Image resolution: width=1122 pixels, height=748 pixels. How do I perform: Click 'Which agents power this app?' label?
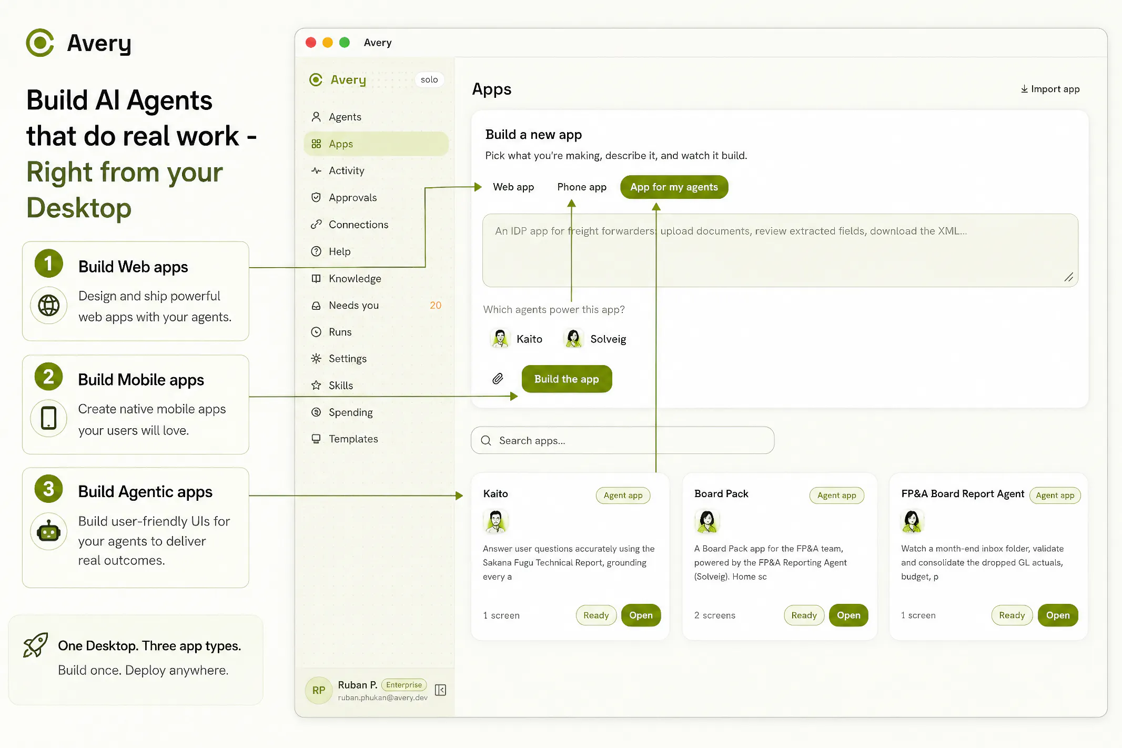(554, 309)
